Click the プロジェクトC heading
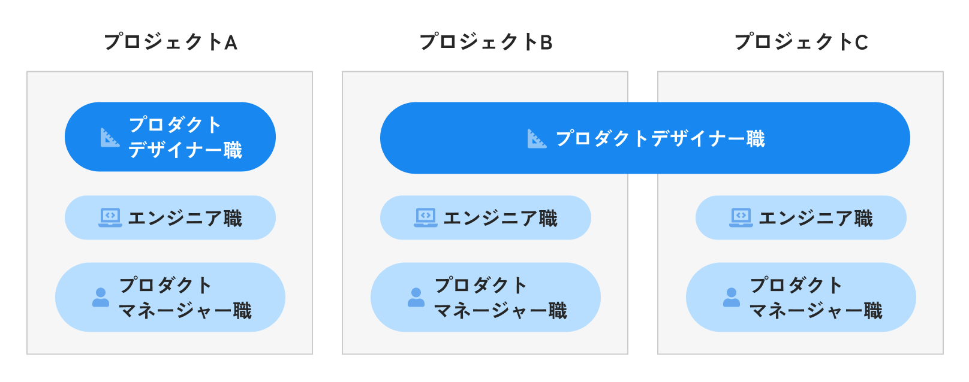Image resolution: width=969 pixels, height=382 pixels. point(802,42)
